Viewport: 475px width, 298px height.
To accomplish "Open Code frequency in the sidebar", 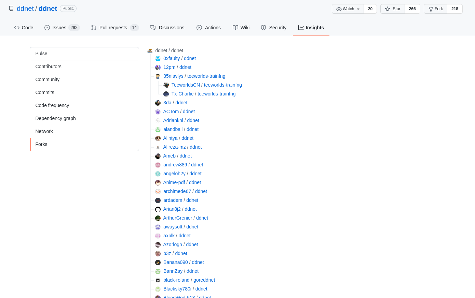I will coord(84,106).
